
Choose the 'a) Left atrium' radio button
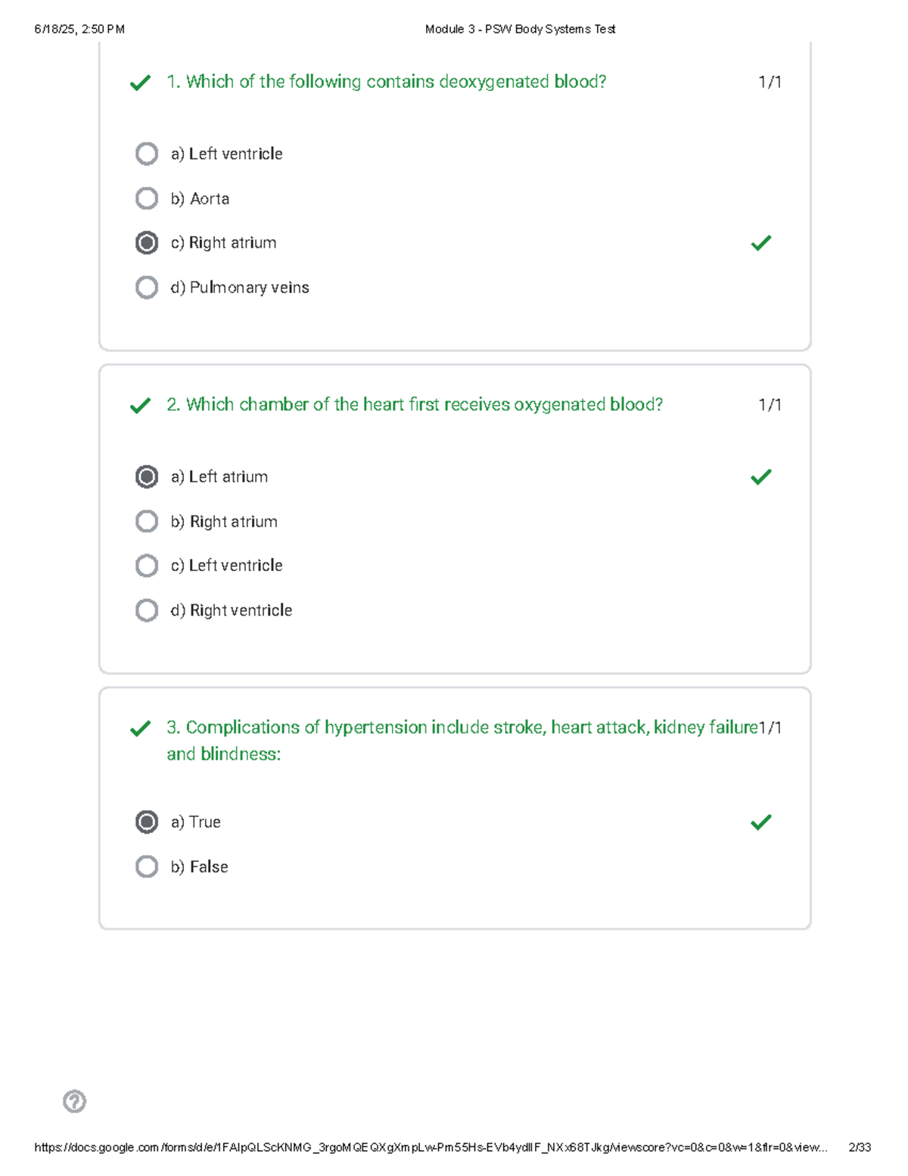point(147,477)
